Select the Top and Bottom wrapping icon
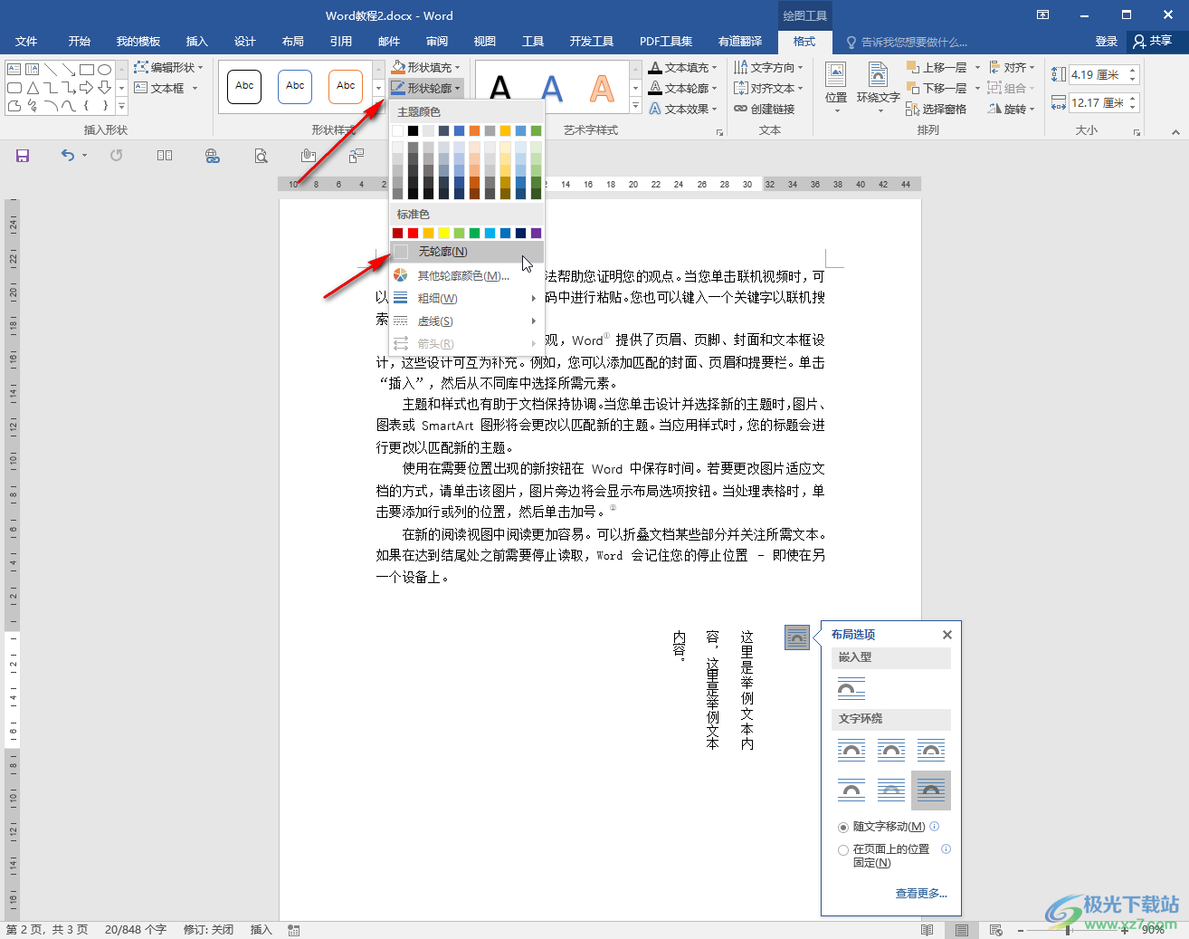This screenshot has width=1189, height=939. [x=851, y=790]
